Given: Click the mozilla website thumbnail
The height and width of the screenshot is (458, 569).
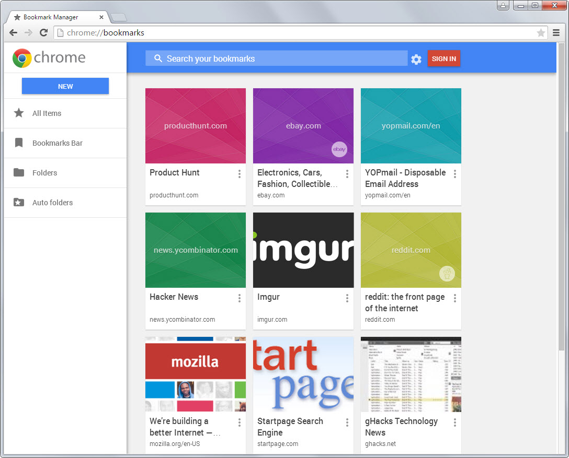Looking at the screenshot, I should pos(196,374).
